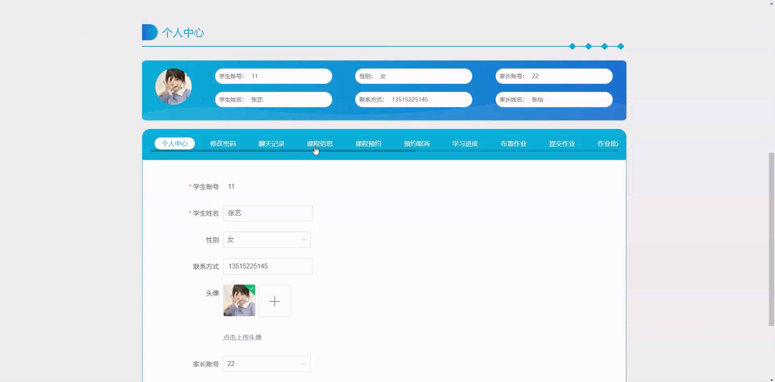Screen dimensions: 775x382
Task: Click the blue logo icon beside 个人中心 title
Action: coord(149,32)
